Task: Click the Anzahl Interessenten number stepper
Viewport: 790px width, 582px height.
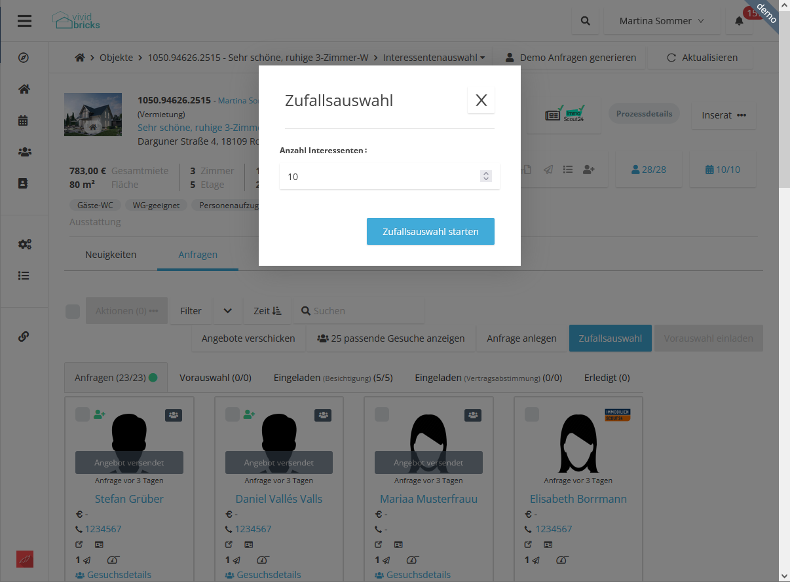Action: (485, 176)
